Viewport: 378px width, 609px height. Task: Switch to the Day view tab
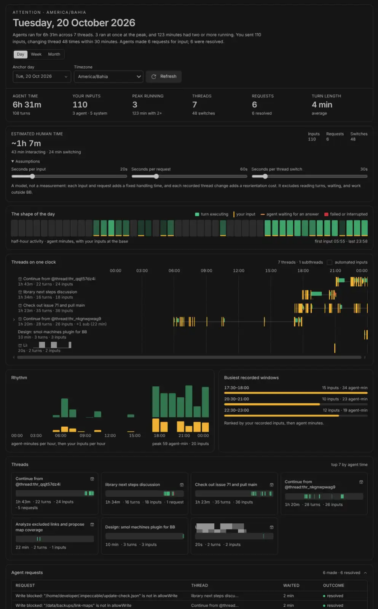coord(21,54)
